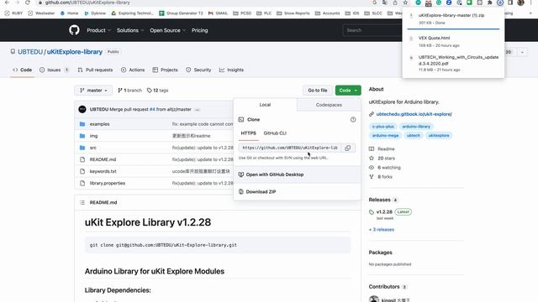Open ubtechedu.gitbook.io link
The width and height of the screenshot is (538, 302).
[414, 114]
